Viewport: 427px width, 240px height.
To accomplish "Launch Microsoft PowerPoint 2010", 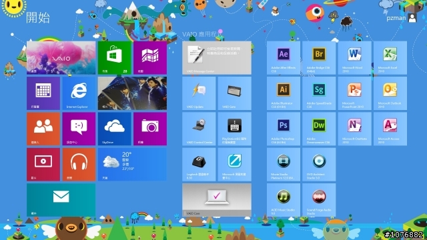I will click(354, 93).
